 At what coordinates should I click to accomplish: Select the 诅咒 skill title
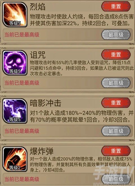click(37, 55)
